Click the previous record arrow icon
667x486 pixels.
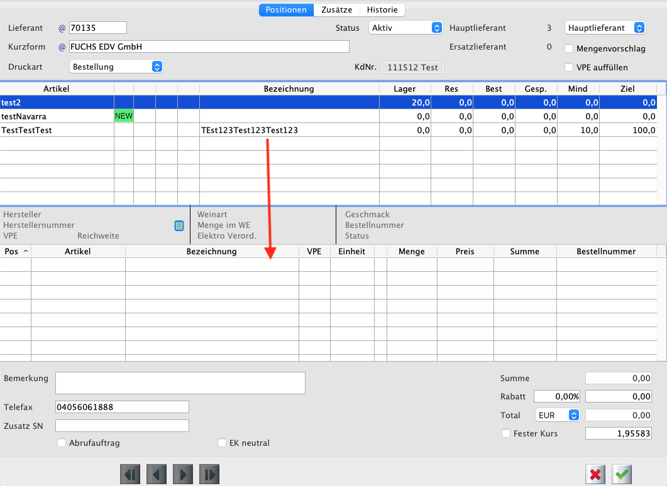[x=156, y=475]
